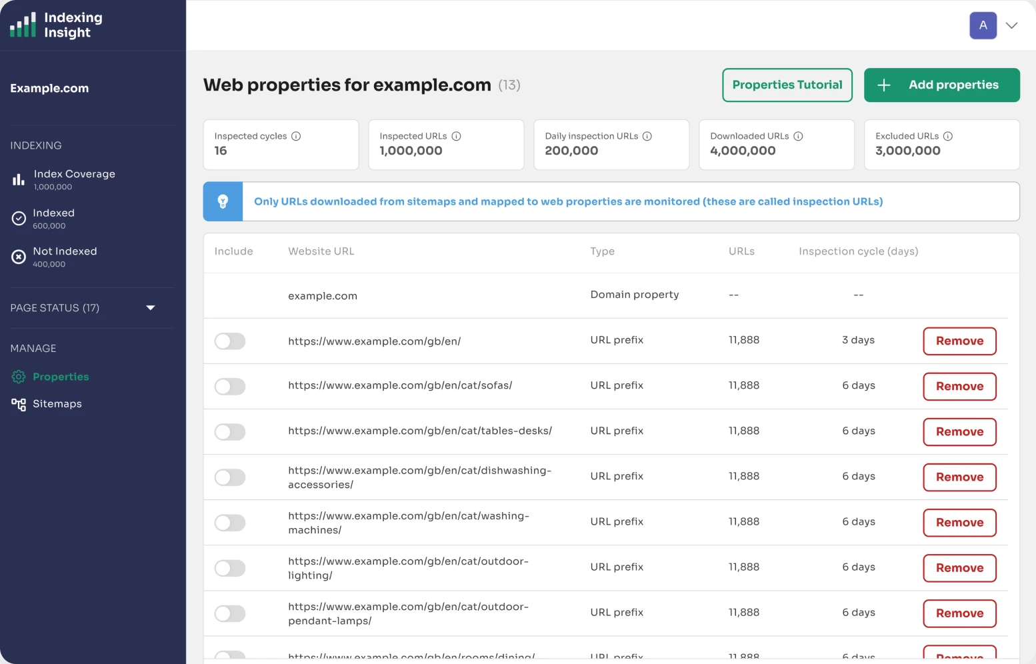Open Properties via the gear icon
This screenshot has height=664, width=1036.
click(x=18, y=377)
